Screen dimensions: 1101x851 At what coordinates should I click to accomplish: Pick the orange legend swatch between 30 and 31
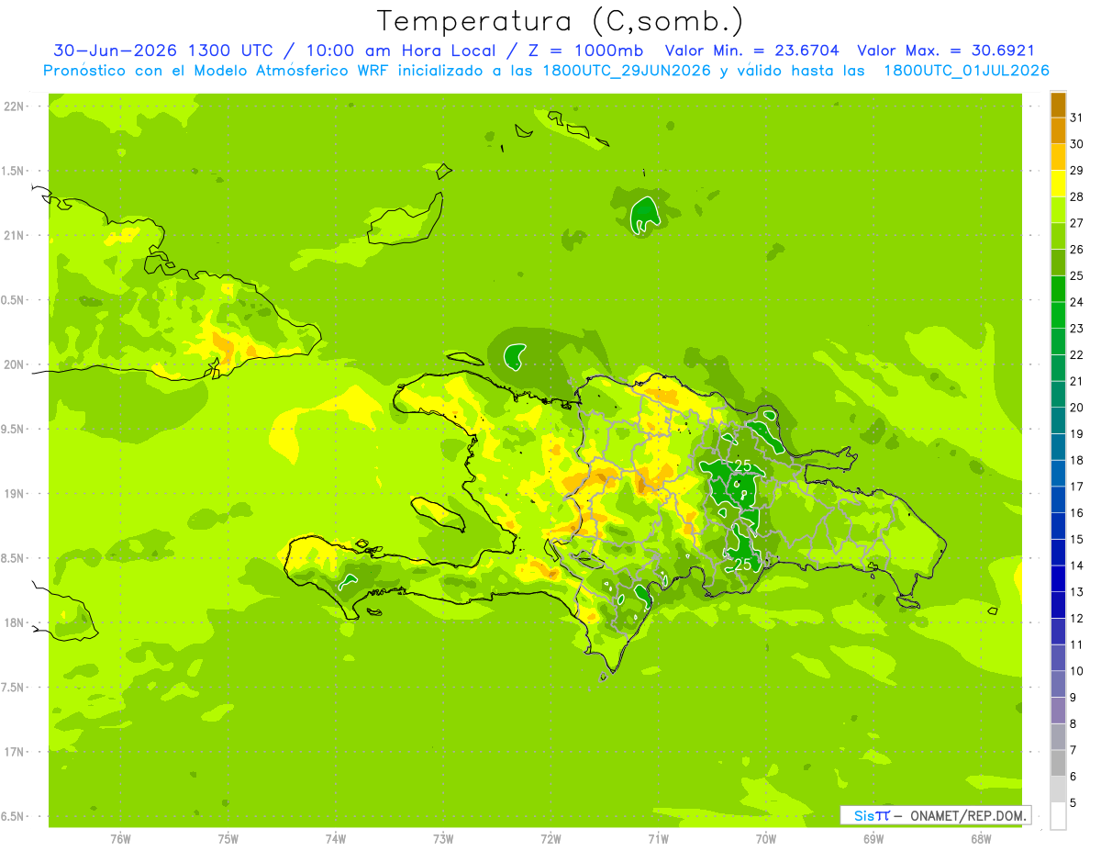click(x=1058, y=131)
